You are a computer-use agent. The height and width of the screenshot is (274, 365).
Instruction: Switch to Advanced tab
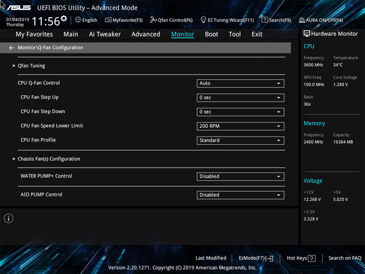tap(145, 35)
